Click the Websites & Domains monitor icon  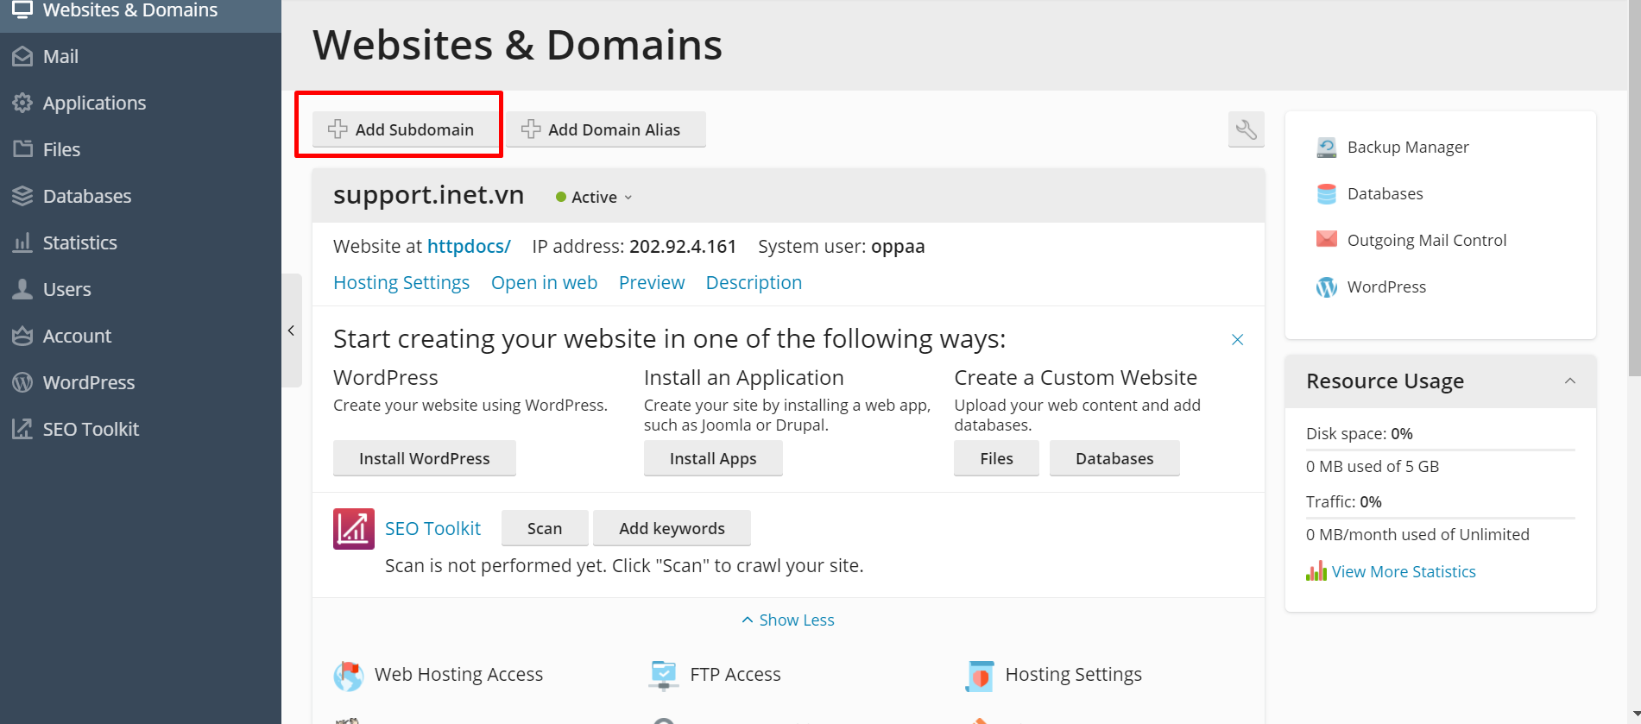[22, 9]
